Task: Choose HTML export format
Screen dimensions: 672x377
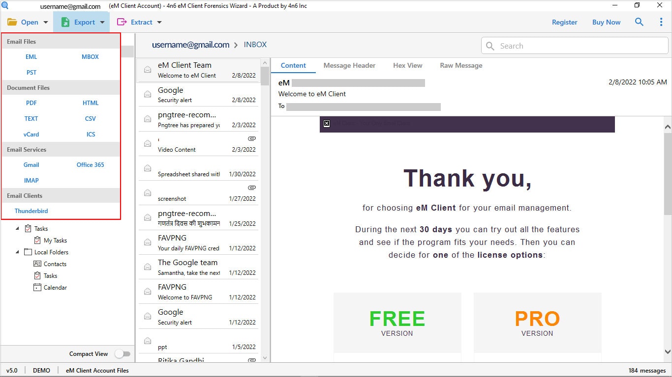Action: point(91,103)
